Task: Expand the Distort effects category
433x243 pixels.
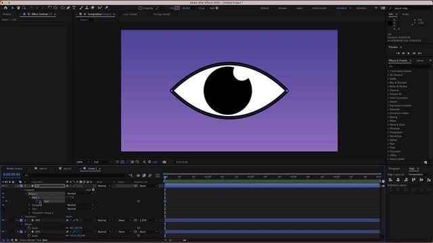Action: [x=388, y=102]
